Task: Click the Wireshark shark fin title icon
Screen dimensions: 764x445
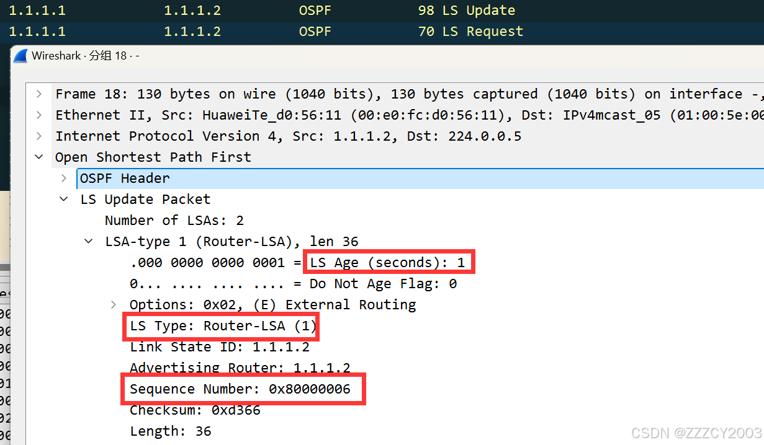Action: pyautogui.click(x=21, y=56)
